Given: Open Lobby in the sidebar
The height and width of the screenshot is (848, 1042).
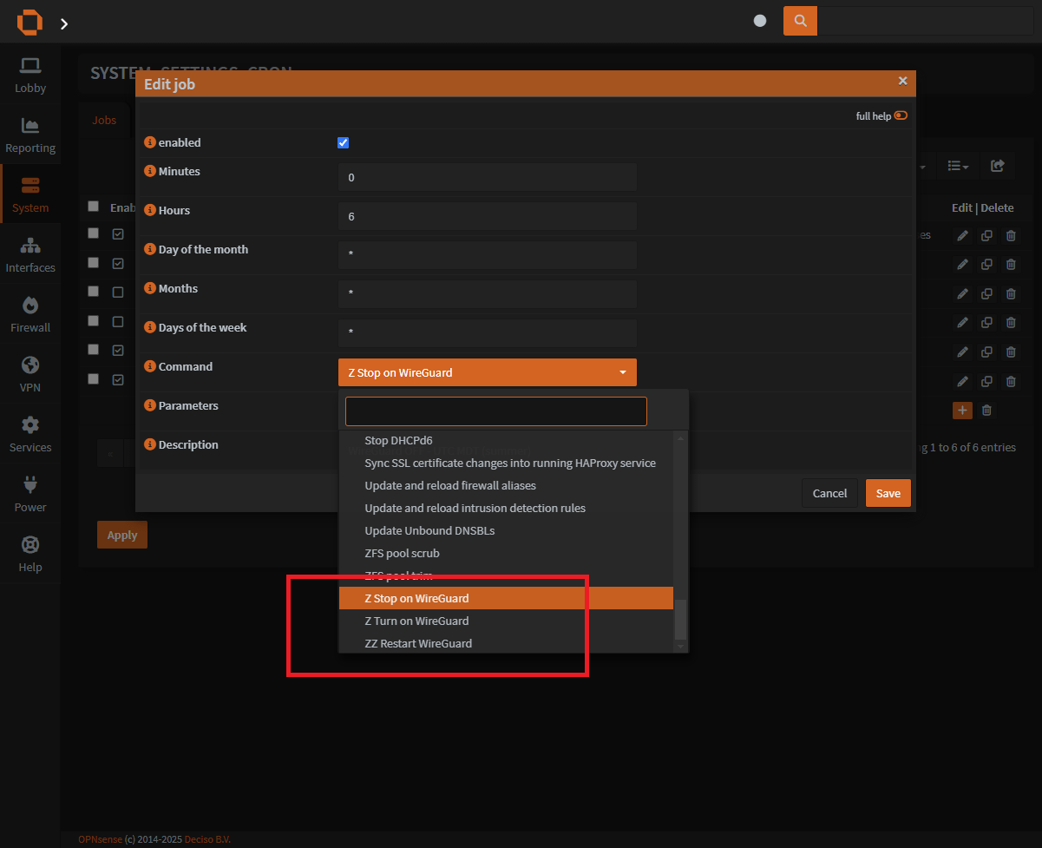Looking at the screenshot, I should 30,76.
